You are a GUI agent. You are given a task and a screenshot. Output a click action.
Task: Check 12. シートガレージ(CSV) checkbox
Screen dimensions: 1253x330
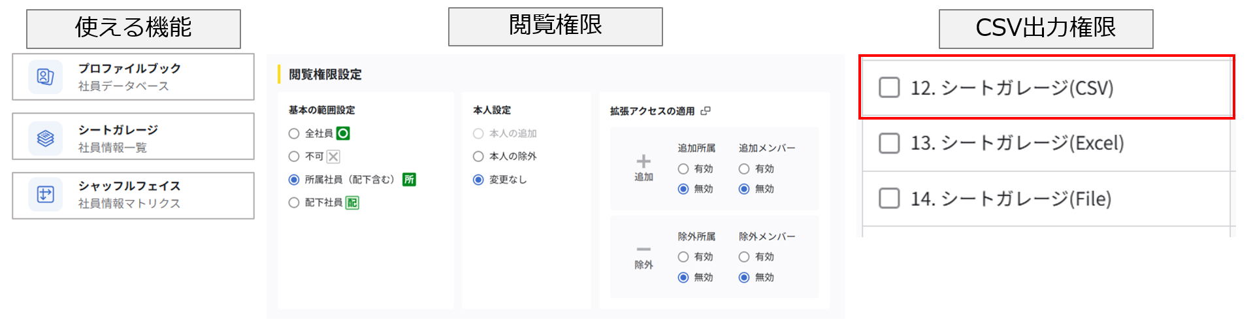[x=889, y=88]
